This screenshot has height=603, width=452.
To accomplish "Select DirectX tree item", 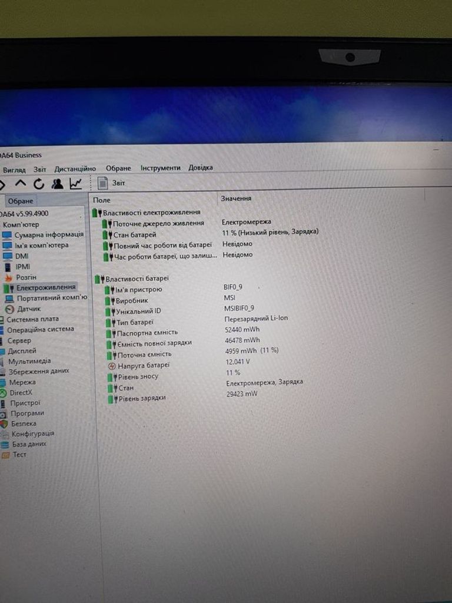I will 16,393.
